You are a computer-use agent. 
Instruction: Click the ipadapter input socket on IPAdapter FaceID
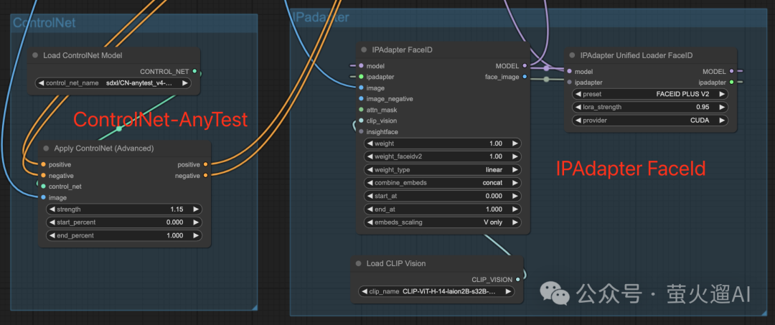pos(361,77)
